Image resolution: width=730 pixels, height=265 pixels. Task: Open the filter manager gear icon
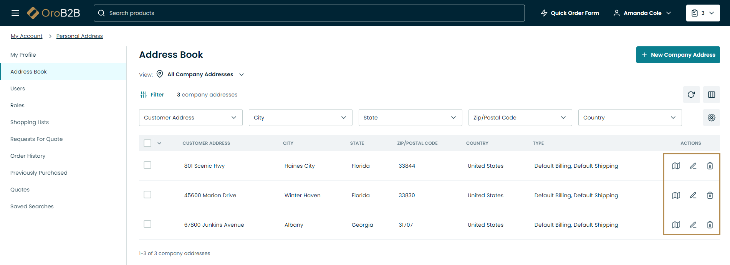pos(711,118)
